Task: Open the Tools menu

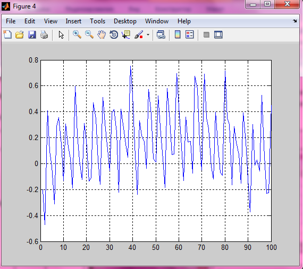Action: click(98, 21)
